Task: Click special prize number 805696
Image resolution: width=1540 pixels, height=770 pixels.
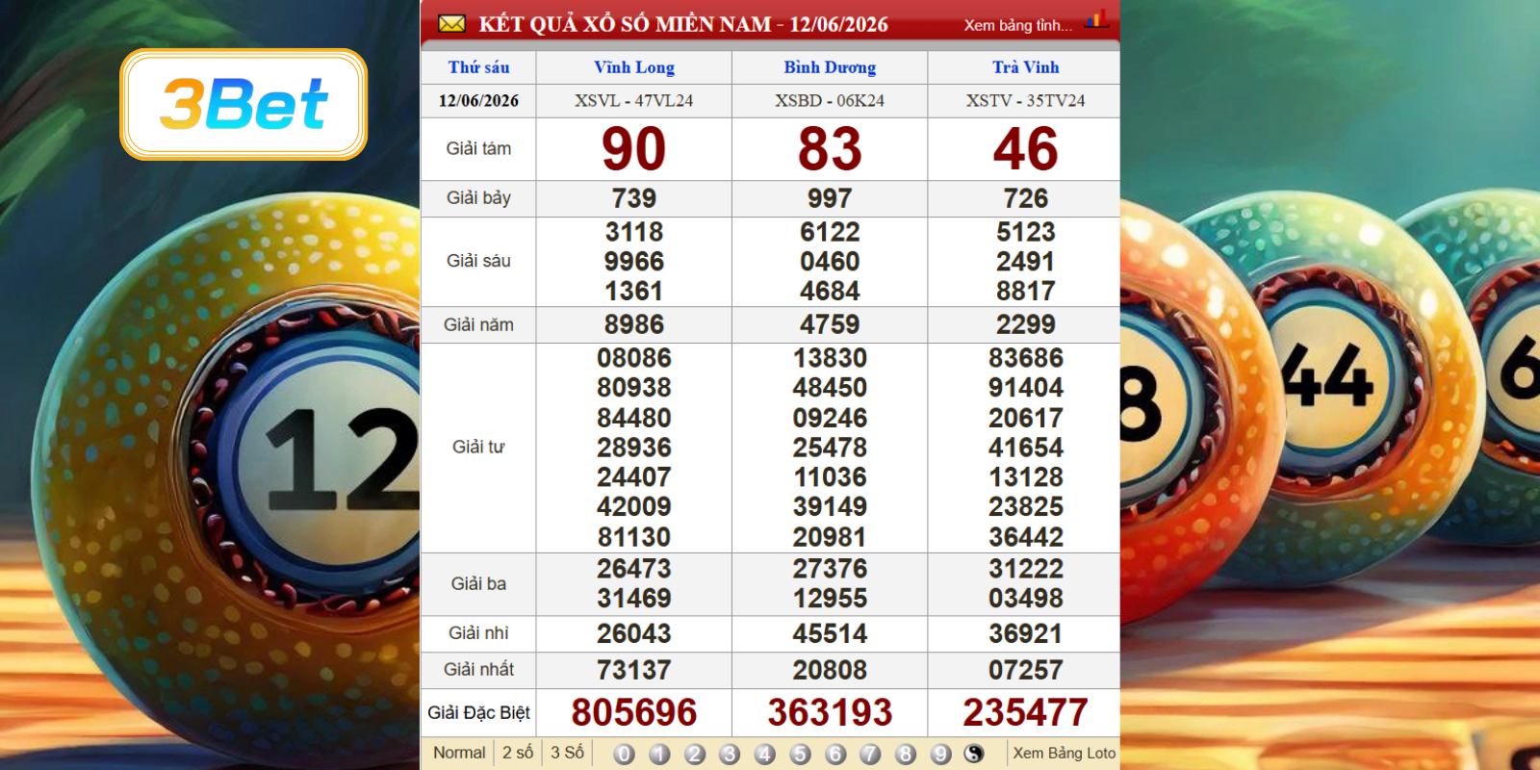Action: (634, 713)
